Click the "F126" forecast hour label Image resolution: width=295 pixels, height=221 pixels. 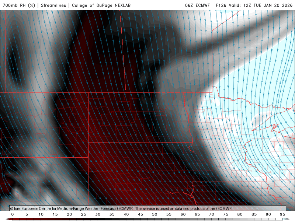(221, 5)
